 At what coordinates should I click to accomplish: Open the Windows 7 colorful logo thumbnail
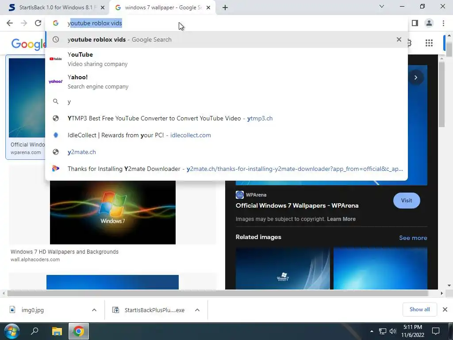pyautogui.click(x=113, y=212)
